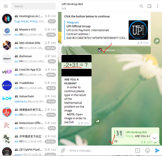The image size is (162, 156).
Task: Open the three-dot chat options menu
Action: pyautogui.click(x=157, y=6)
